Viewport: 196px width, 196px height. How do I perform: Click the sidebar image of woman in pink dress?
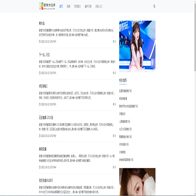click(x=137, y=46)
